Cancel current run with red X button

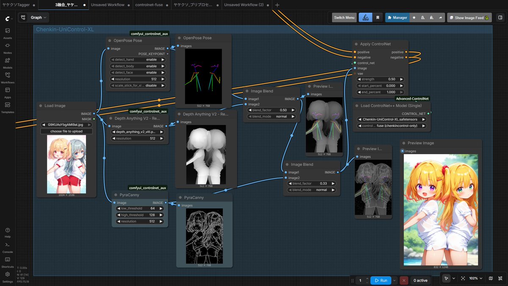click(x=404, y=280)
